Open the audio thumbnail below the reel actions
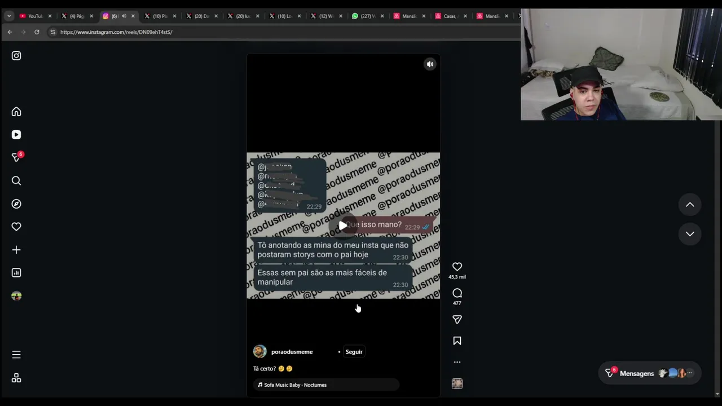 (457, 383)
